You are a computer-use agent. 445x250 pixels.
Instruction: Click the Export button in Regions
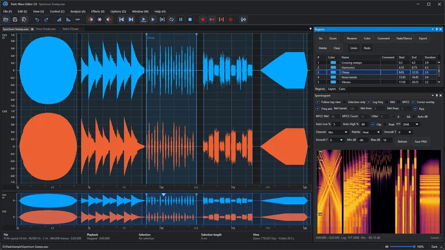(423, 38)
